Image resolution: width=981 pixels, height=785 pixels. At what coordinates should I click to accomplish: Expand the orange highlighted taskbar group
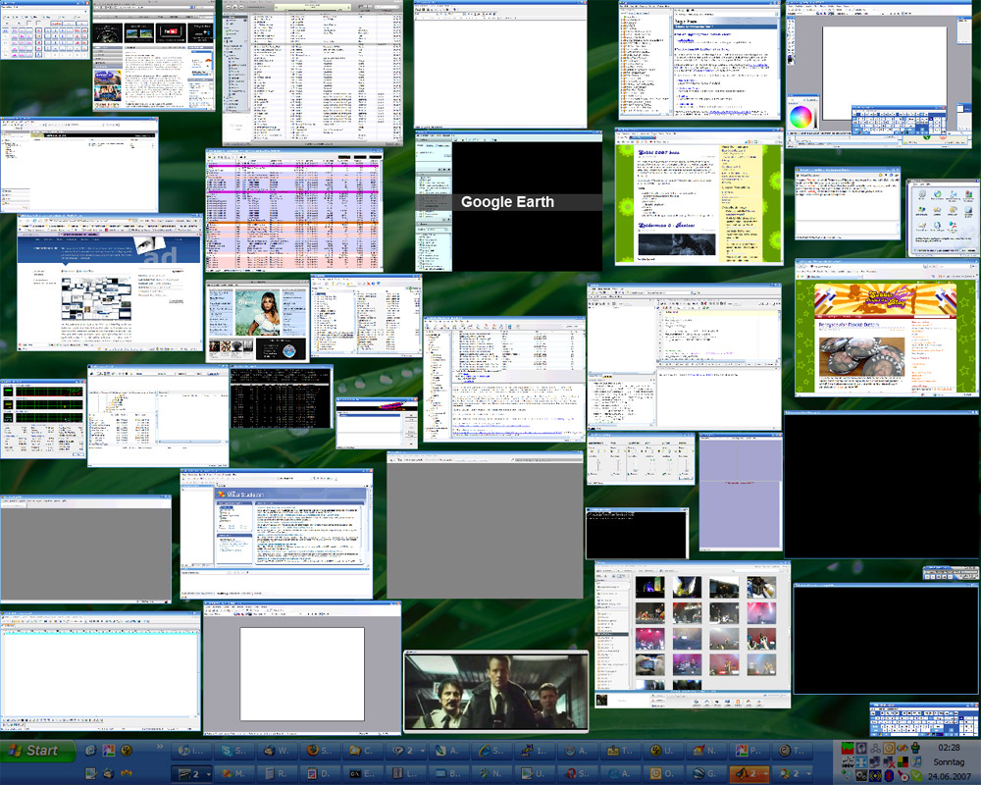749,774
